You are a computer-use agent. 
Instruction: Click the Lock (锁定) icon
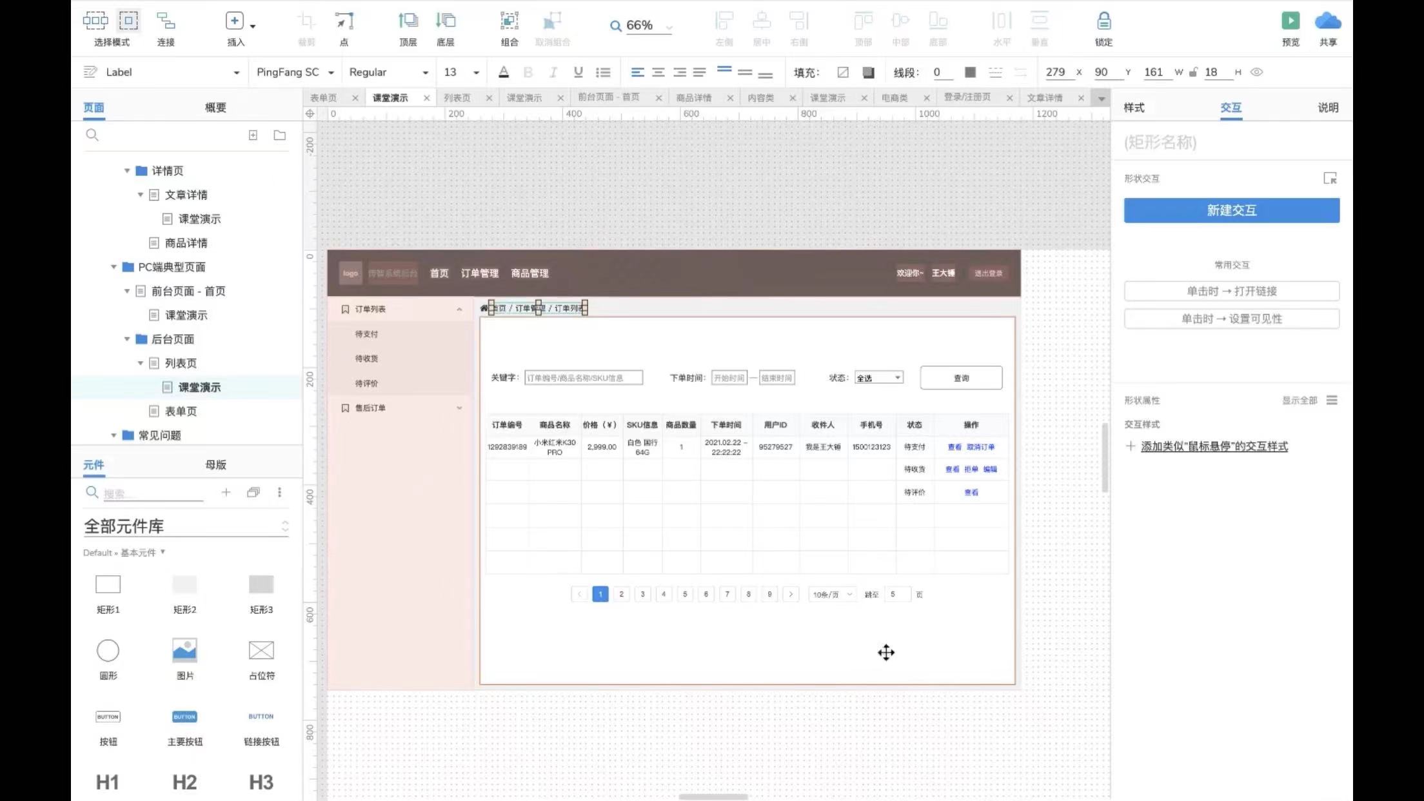click(x=1103, y=21)
